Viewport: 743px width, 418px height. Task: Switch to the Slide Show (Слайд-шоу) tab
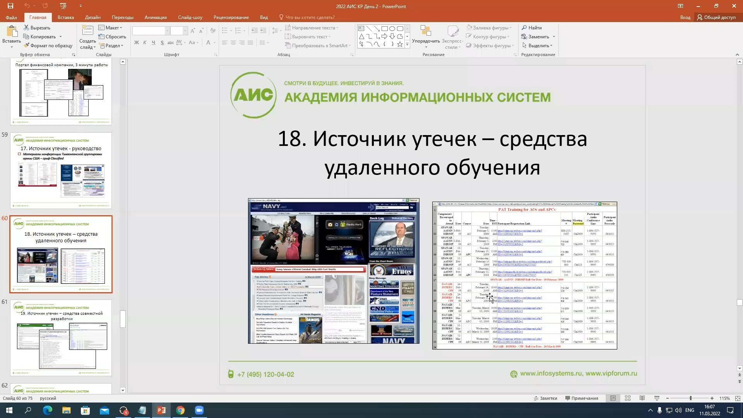(190, 17)
